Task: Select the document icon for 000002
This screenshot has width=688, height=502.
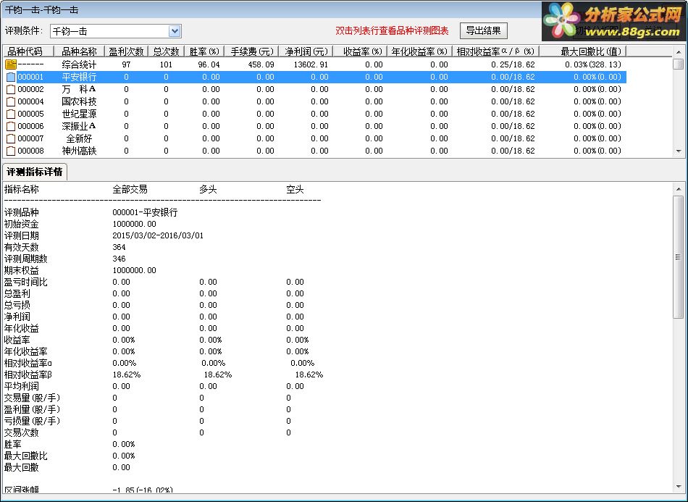Action: tap(11, 89)
